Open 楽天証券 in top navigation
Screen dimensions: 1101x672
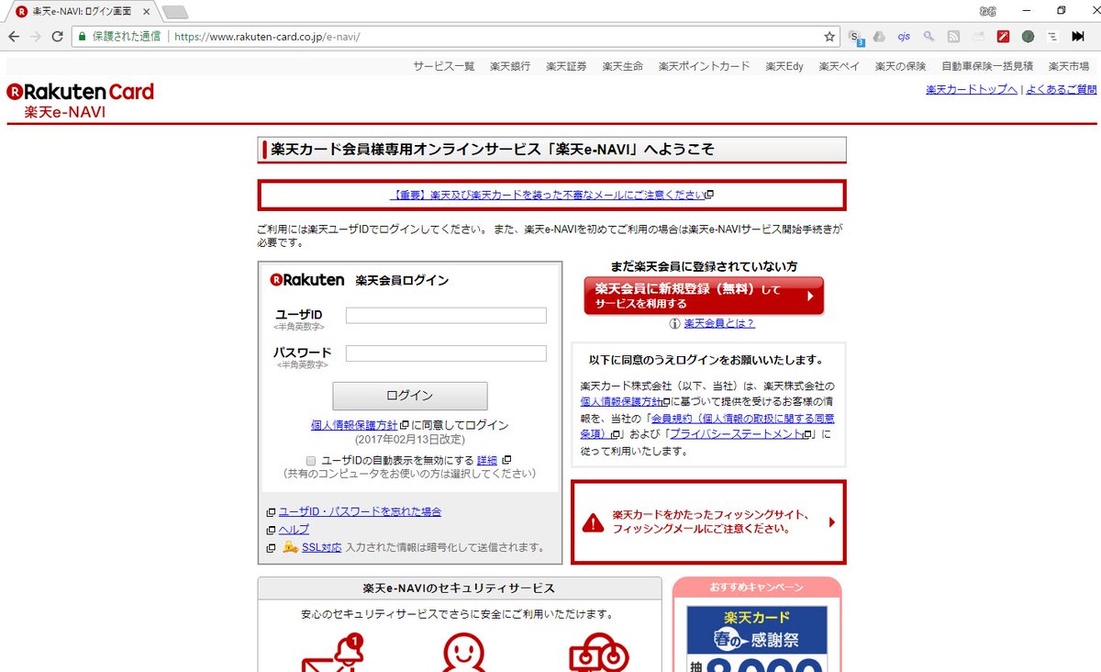[566, 66]
